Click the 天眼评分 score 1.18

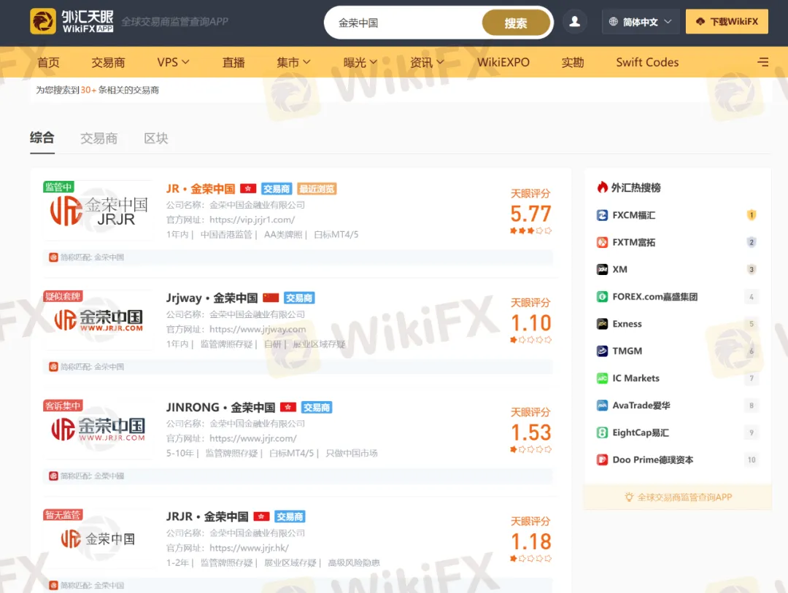[x=530, y=541]
